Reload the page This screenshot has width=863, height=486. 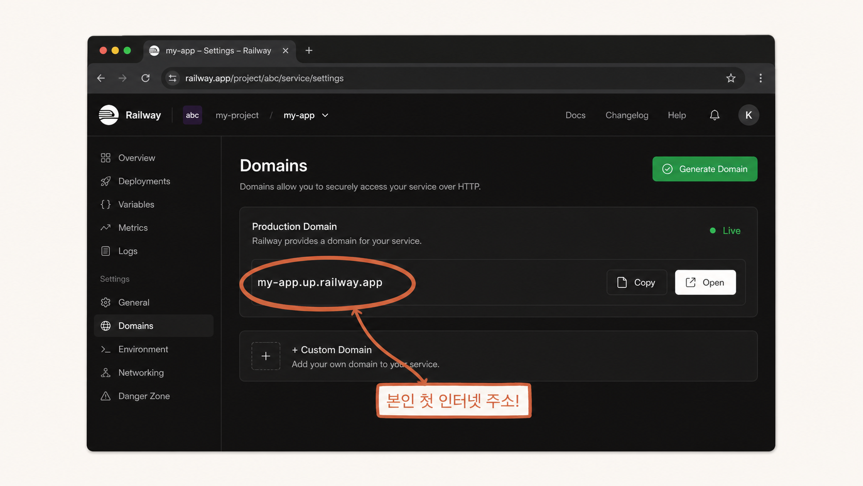146,78
